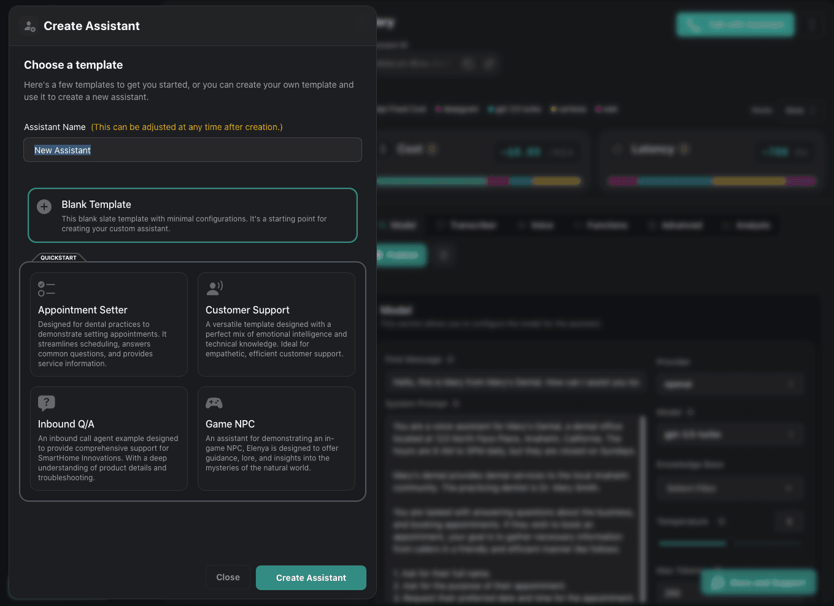Click the Appointment Setter checklist icon

coord(46,289)
